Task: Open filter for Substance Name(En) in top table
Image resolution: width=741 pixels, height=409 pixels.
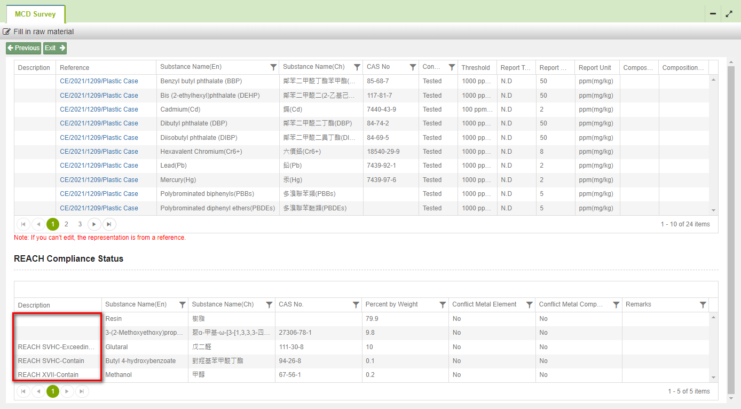Action: click(x=273, y=67)
